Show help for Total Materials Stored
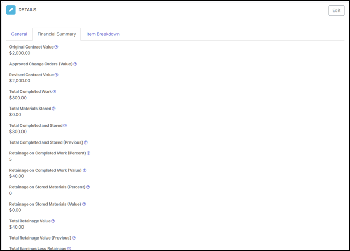The image size is (350, 251). (x=54, y=109)
